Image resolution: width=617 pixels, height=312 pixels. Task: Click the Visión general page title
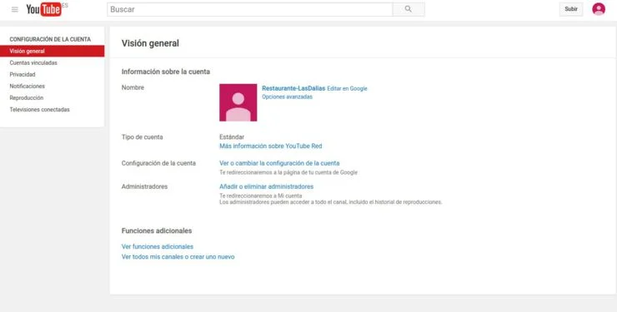click(x=150, y=43)
